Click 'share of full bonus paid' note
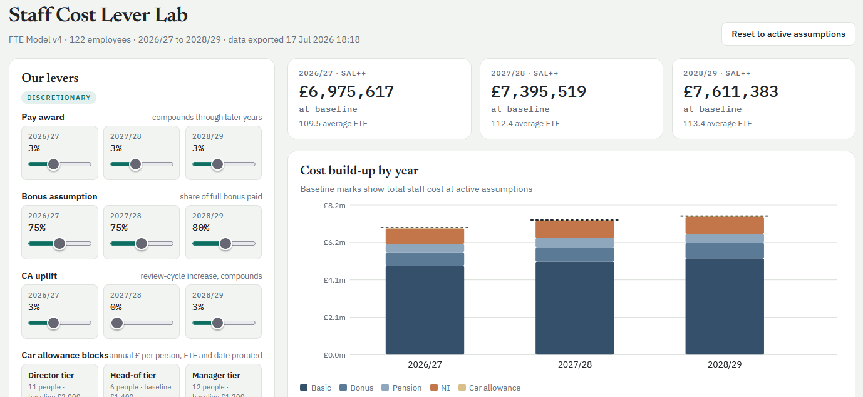This screenshot has width=863, height=397. tap(221, 196)
